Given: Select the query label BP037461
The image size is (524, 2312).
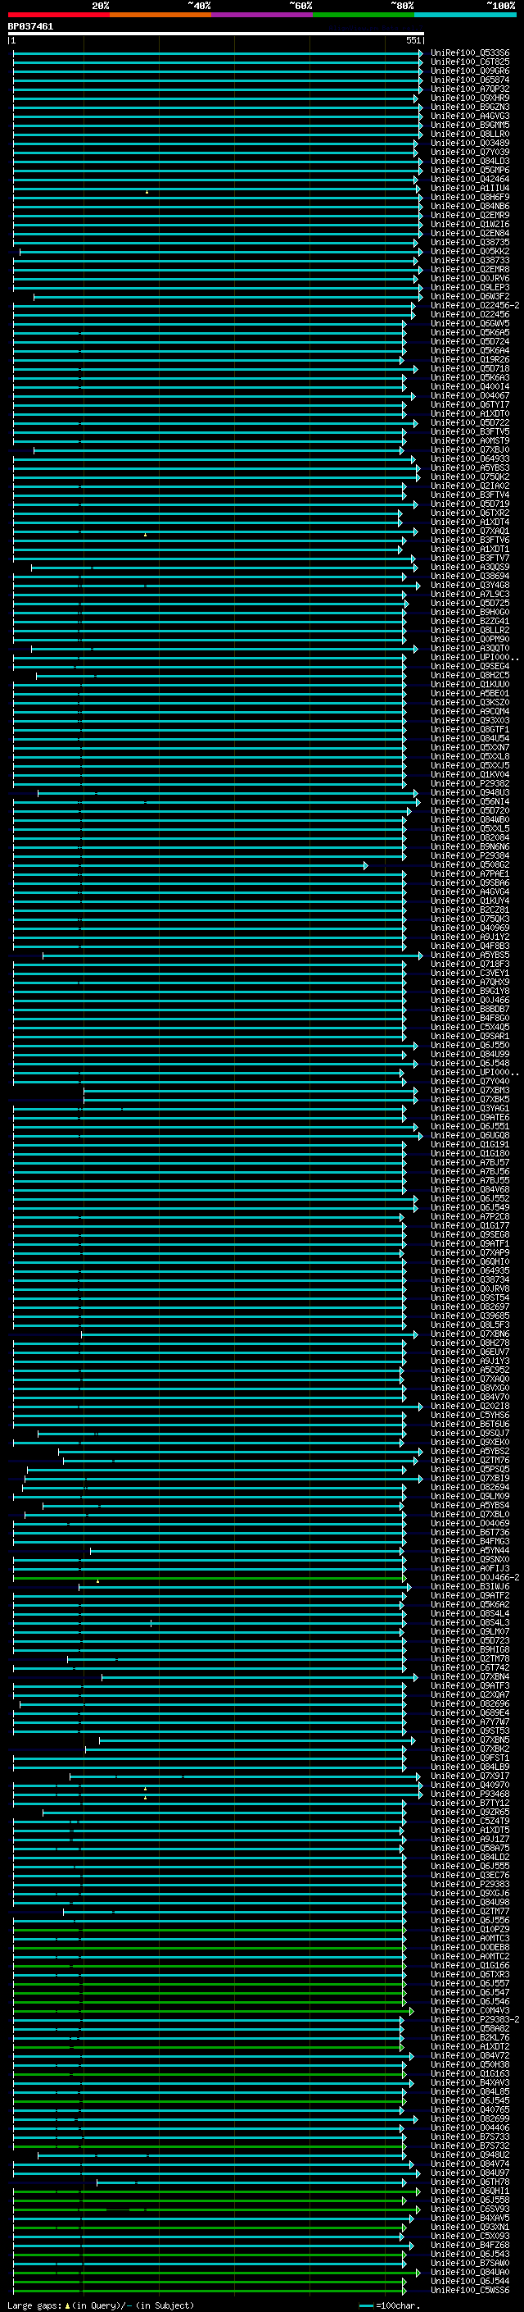Looking at the screenshot, I should tap(30, 27).
